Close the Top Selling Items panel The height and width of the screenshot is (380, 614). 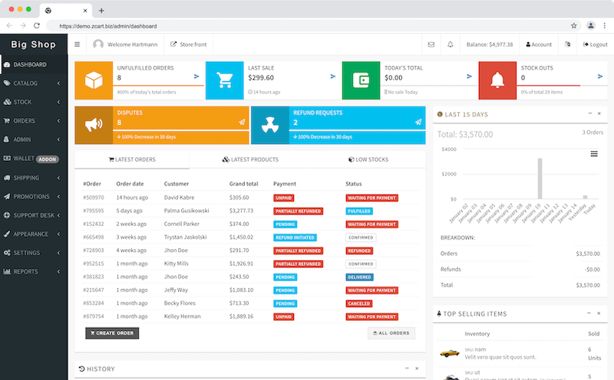[x=599, y=313]
